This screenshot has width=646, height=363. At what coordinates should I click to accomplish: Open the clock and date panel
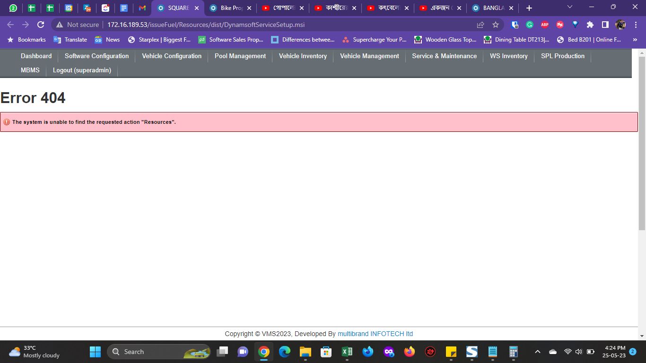click(615, 352)
